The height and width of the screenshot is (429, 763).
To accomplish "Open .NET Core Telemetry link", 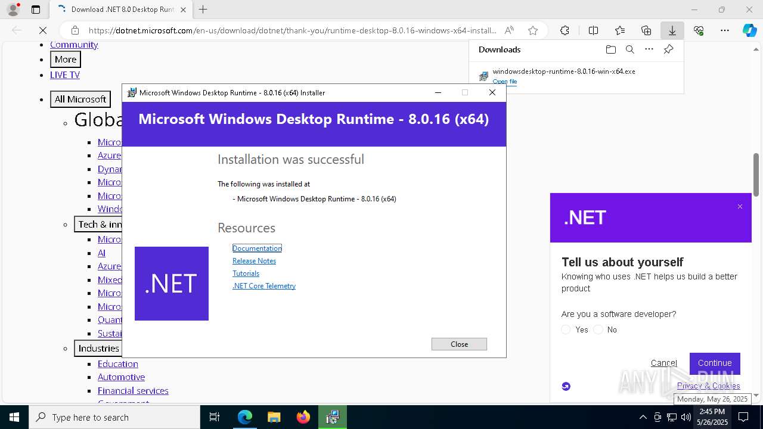I will click(264, 285).
